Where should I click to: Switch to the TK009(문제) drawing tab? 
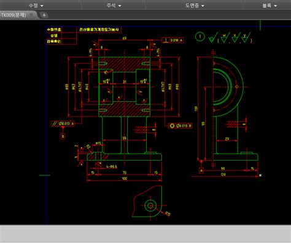coord(14,15)
